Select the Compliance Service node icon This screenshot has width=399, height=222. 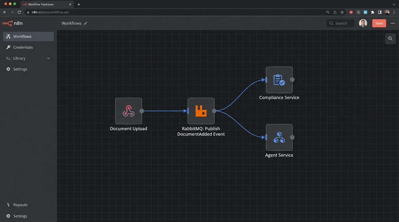[279, 80]
